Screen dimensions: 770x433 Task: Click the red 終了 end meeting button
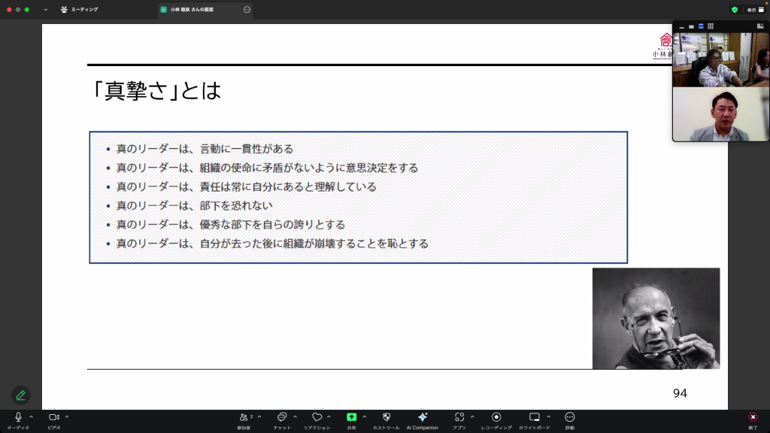pyautogui.click(x=753, y=417)
